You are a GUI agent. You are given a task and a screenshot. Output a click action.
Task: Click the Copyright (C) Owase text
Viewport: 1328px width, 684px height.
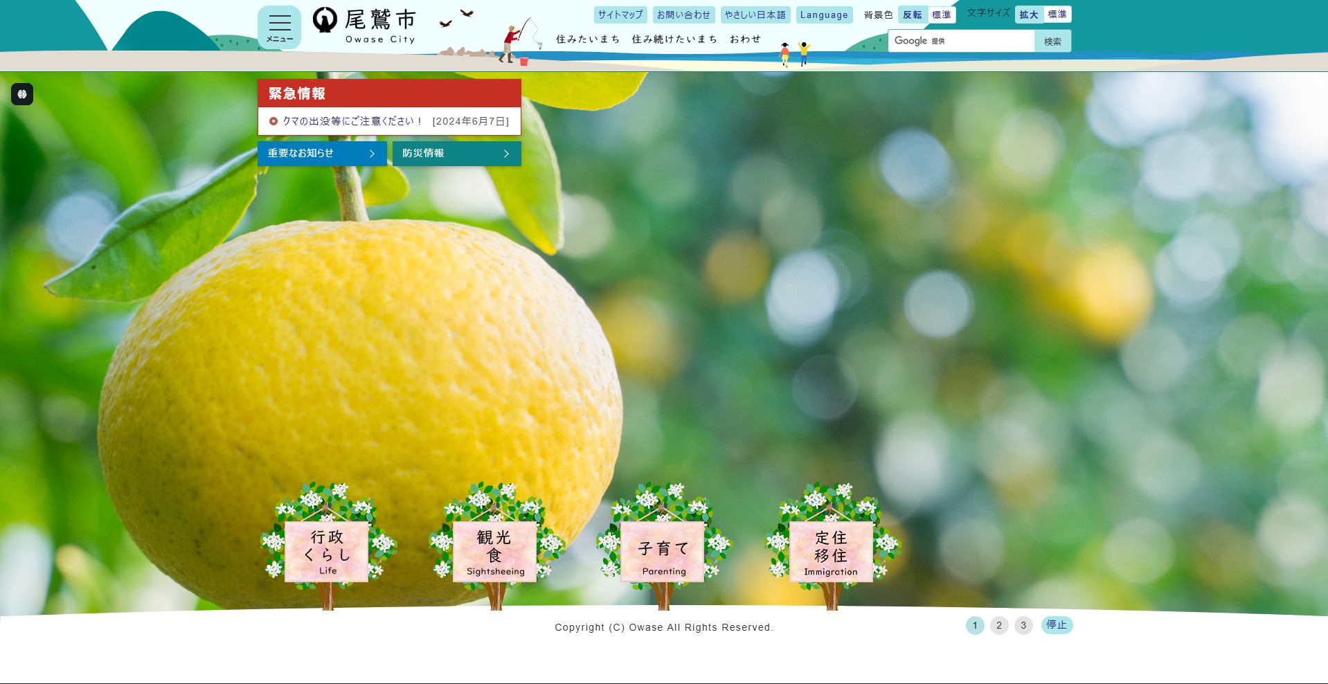pyautogui.click(x=664, y=627)
